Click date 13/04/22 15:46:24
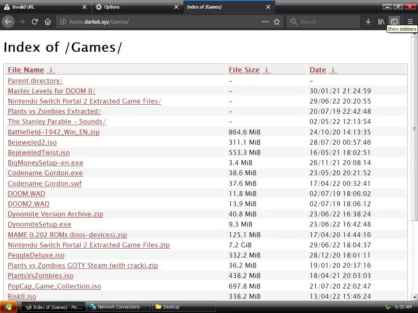Image resolution: width=418 pixels, height=313 pixels. click(340, 296)
